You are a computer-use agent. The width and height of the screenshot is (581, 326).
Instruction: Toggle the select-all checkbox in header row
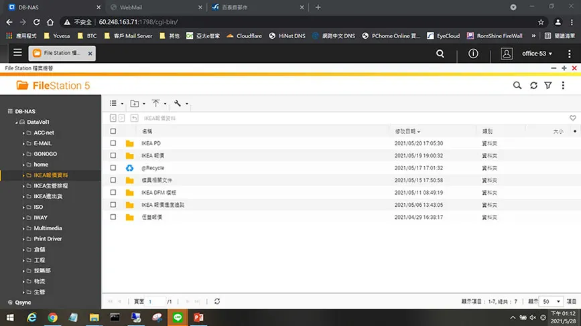click(x=113, y=131)
